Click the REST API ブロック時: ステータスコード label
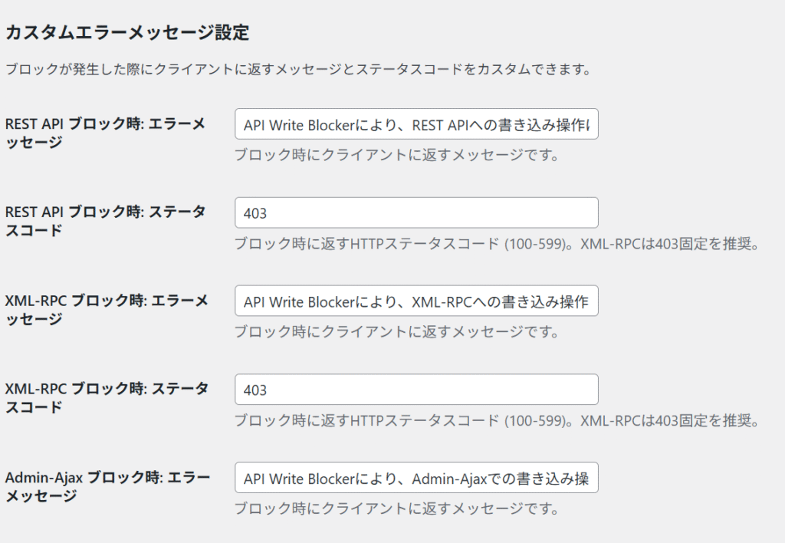The width and height of the screenshot is (785, 543). point(105,221)
